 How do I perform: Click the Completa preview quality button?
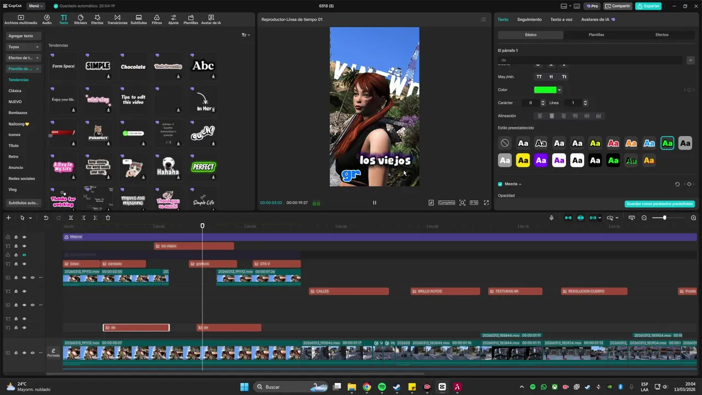pyautogui.click(x=446, y=202)
